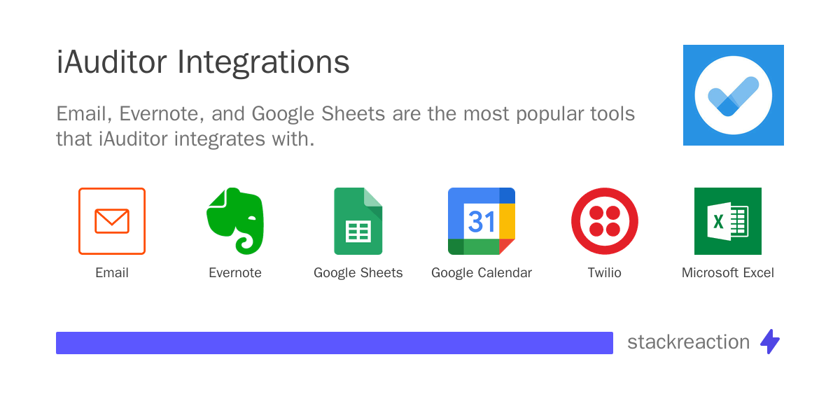Select the "Microsoft Excel" label
Image resolution: width=840 pixels, height=420 pixels.
point(728,273)
